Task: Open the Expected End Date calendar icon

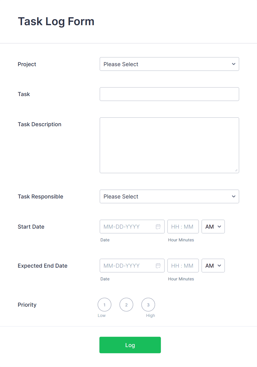Action: tap(158, 265)
